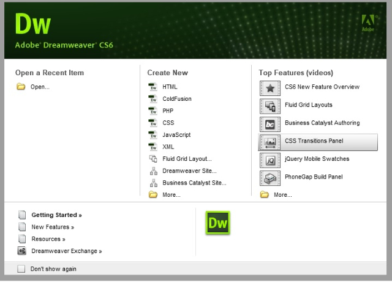392x283 pixels.
Task: Enable the Don't show again checkbox
Action: 21,269
